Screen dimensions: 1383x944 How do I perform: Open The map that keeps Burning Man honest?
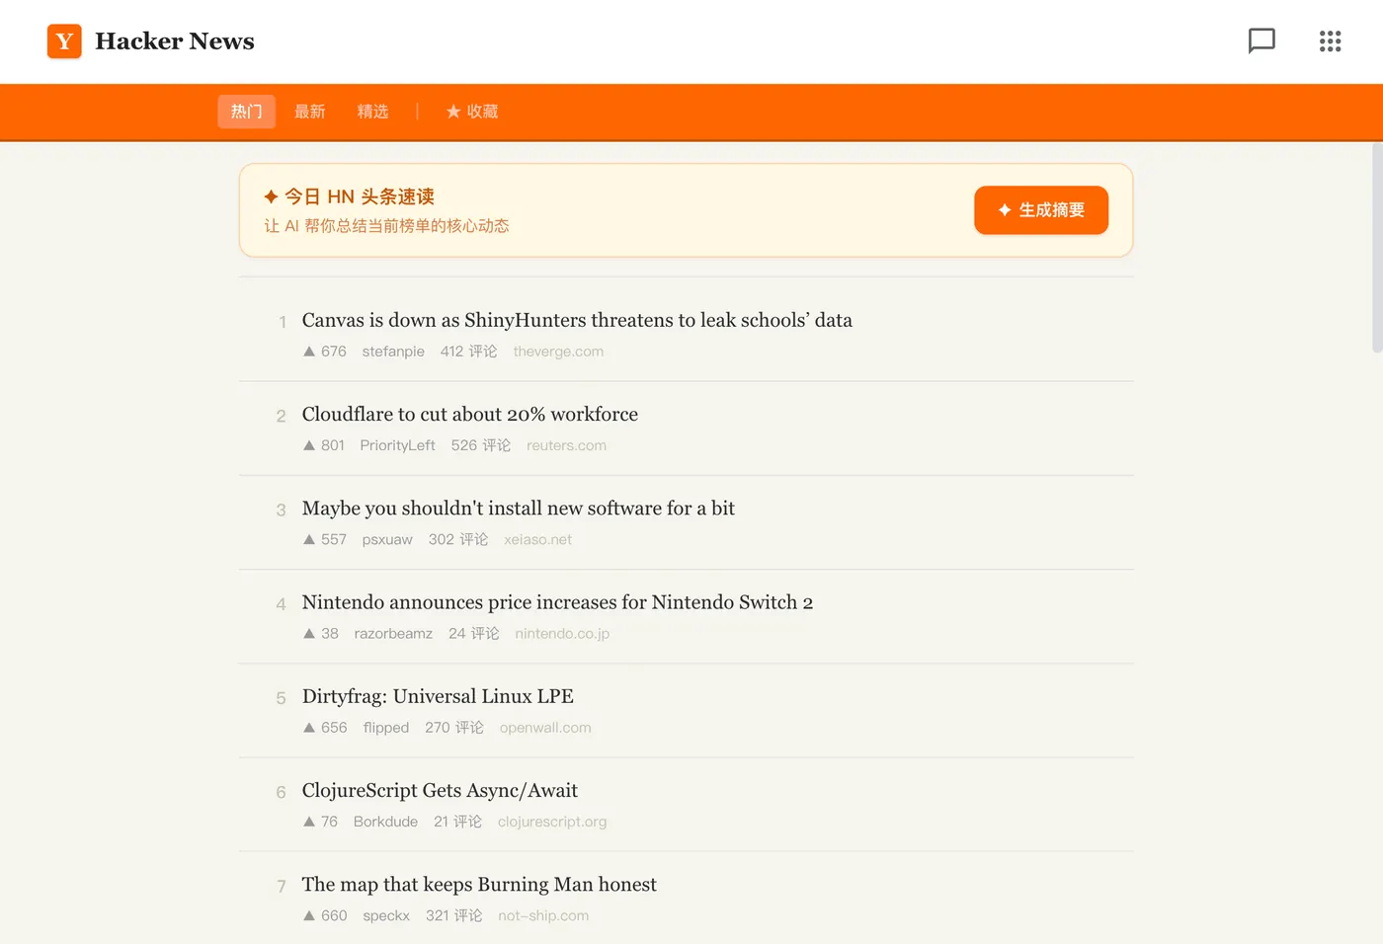[479, 885]
